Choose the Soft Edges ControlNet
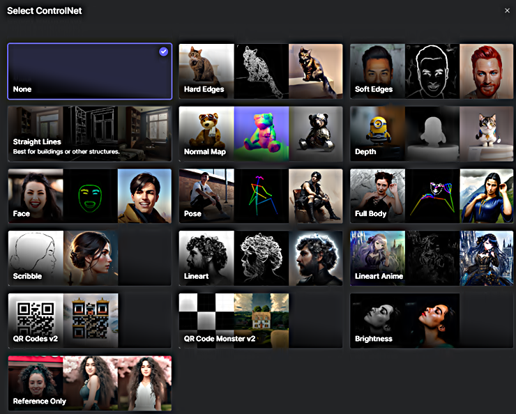Image resolution: width=516 pixels, height=414 pixels. 432,71
